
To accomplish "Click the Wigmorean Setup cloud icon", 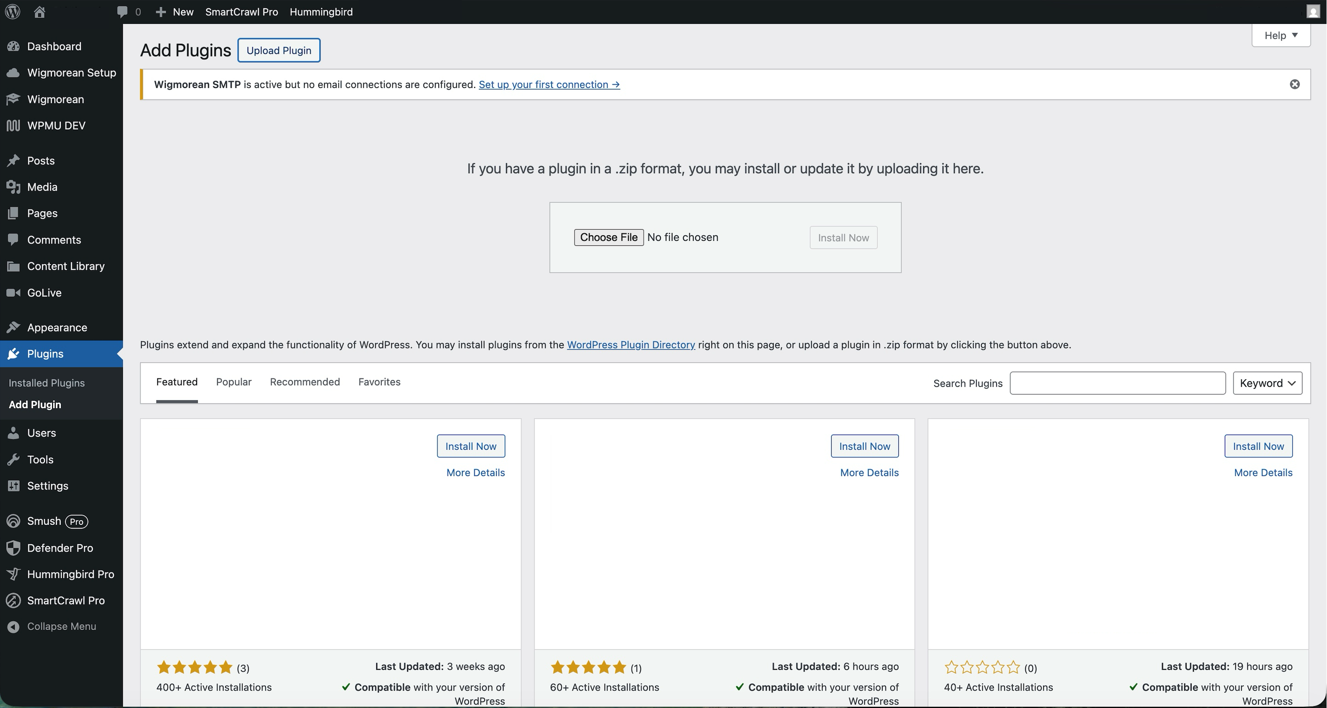I will pyautogui.click(x=13, y=73).
